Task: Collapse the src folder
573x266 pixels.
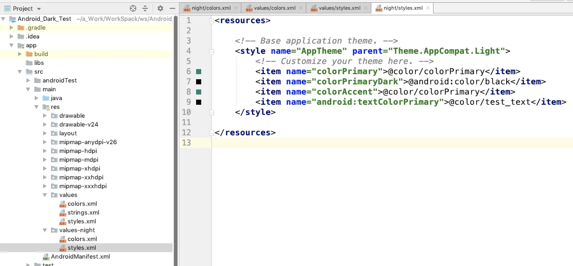Action: coord(20,72)
